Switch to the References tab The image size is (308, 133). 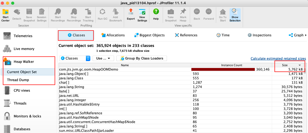(x=186, y=35)
